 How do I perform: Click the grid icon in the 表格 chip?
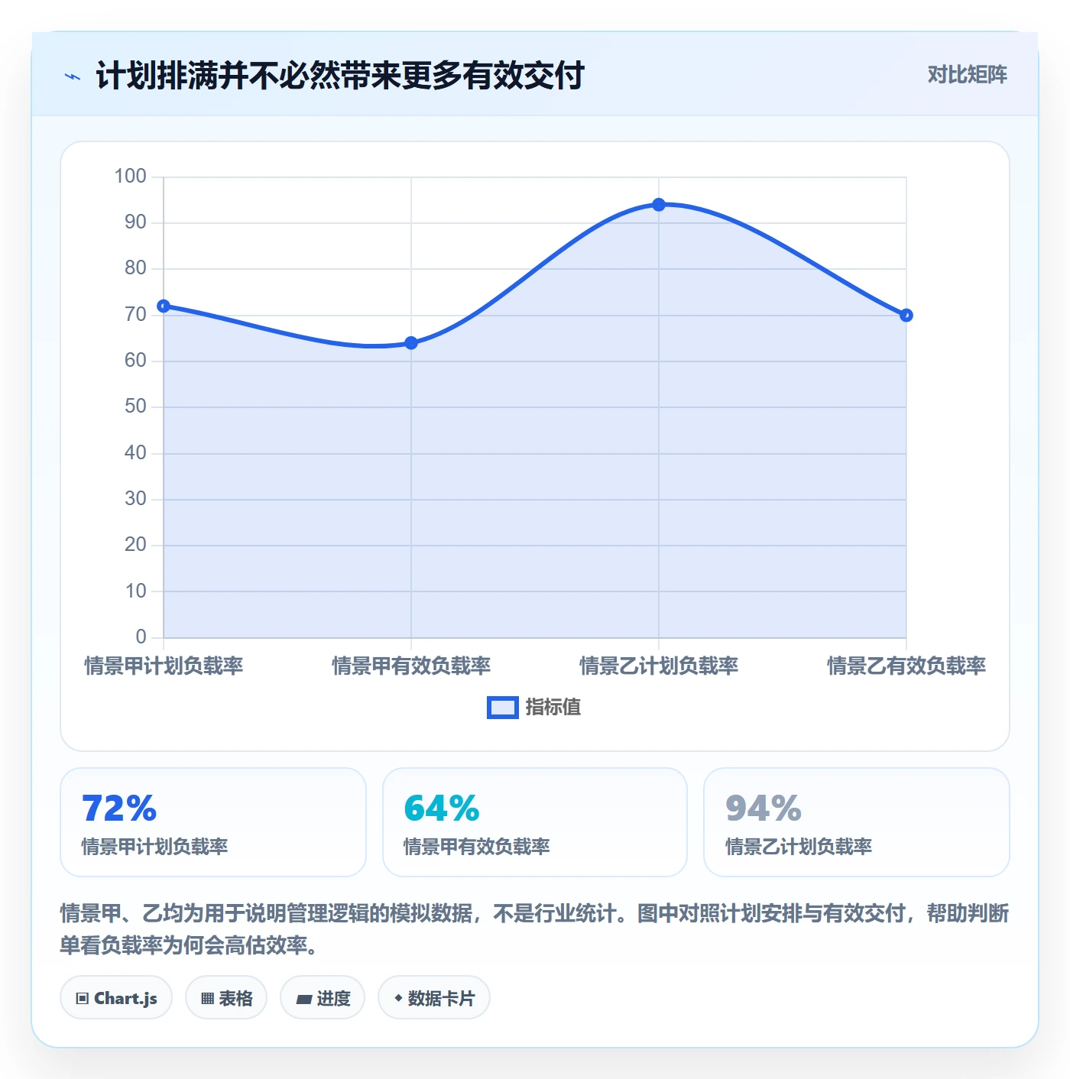click(x=207, y=998)
